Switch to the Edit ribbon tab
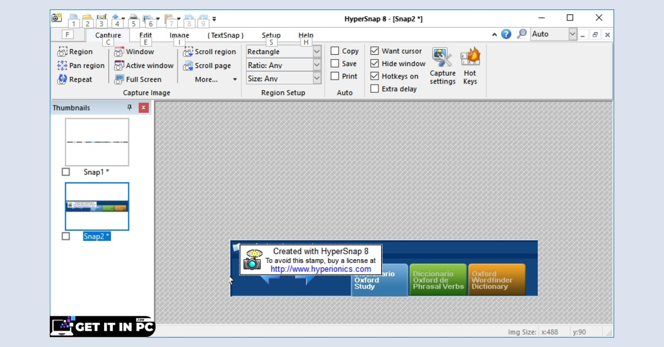 click(x=146, y=35)
